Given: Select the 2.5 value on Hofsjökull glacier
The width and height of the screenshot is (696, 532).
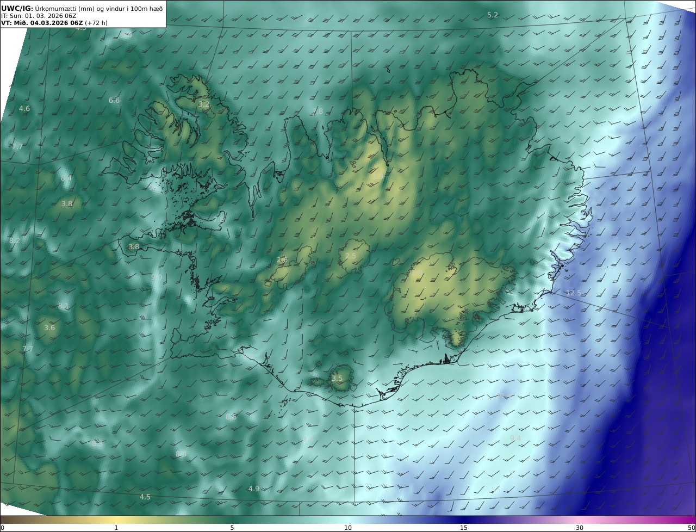Looking at the screenshot, I should 351,256.
